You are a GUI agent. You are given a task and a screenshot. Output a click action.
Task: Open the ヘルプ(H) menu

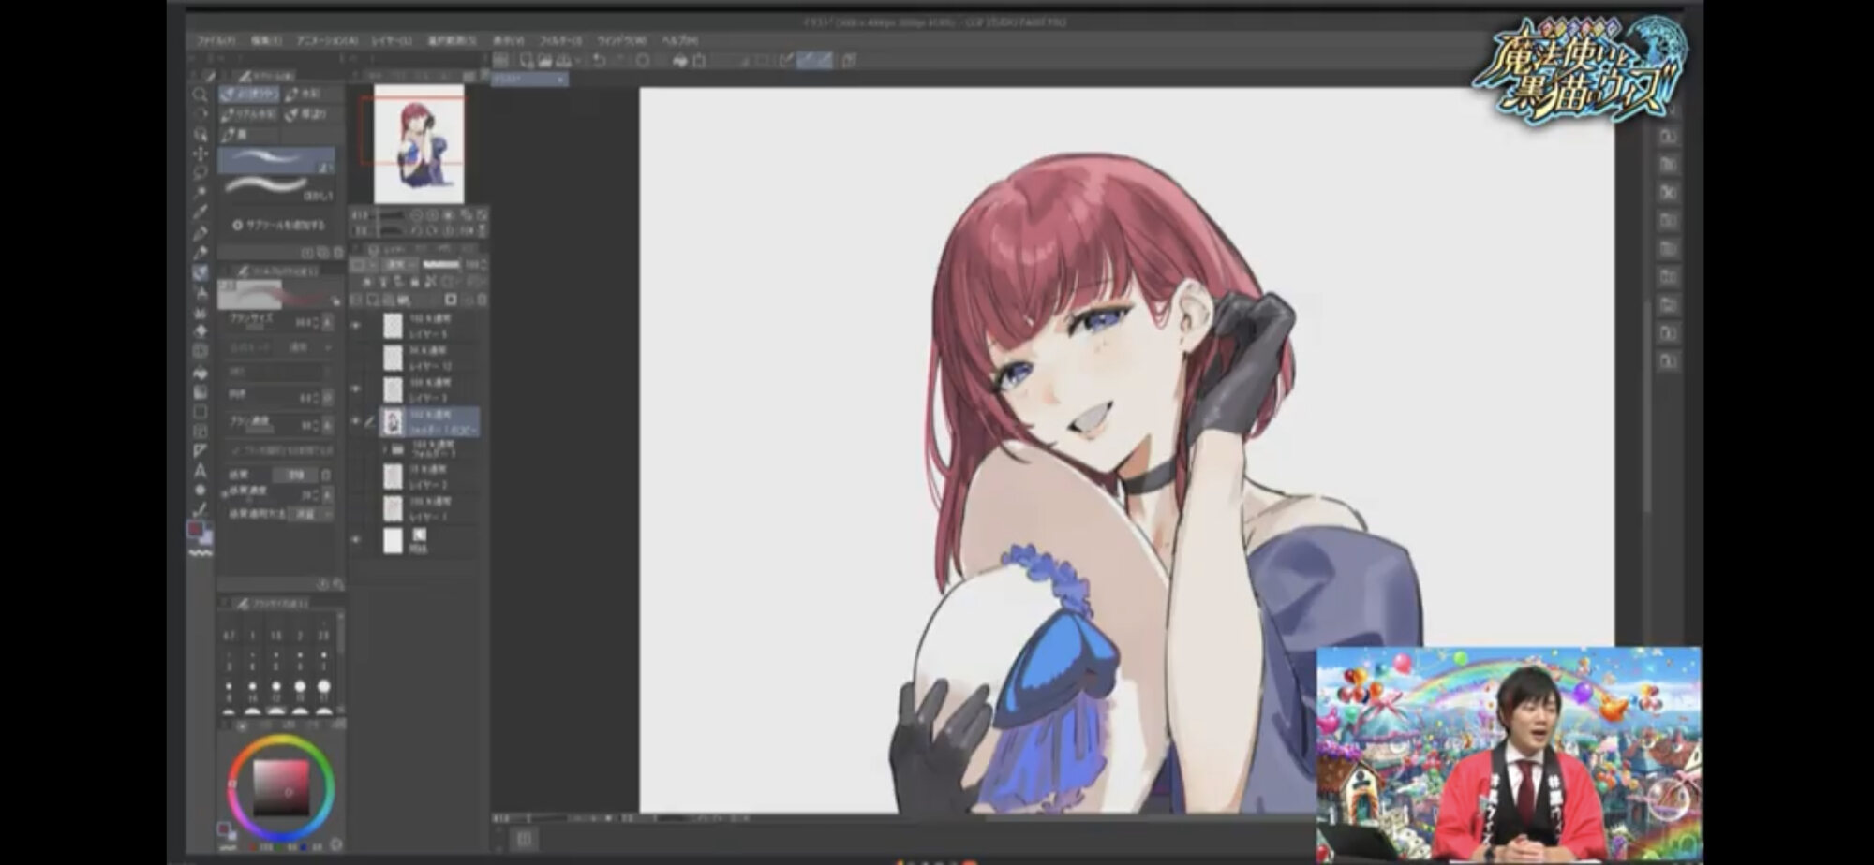(679, 41)
